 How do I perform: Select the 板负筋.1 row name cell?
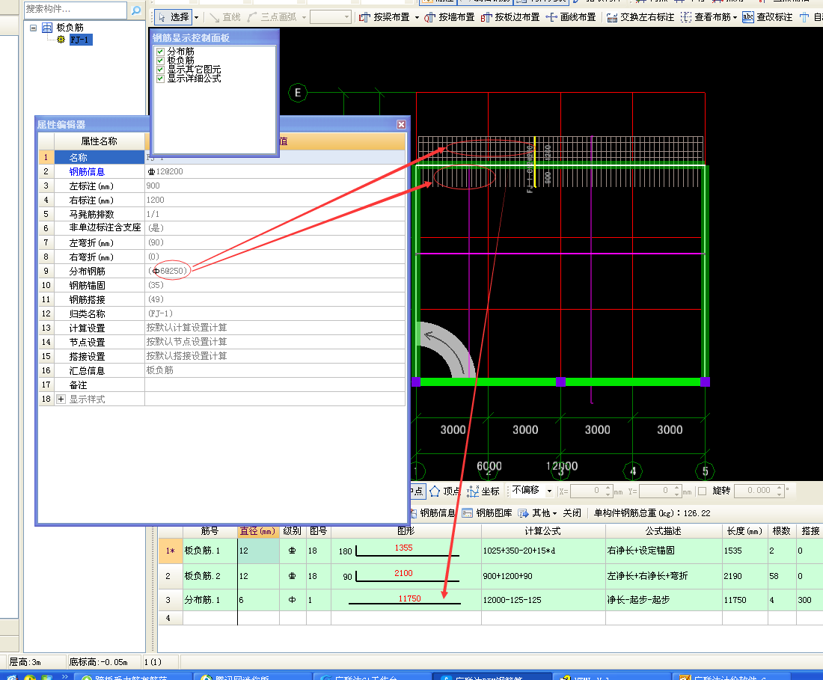209,551
